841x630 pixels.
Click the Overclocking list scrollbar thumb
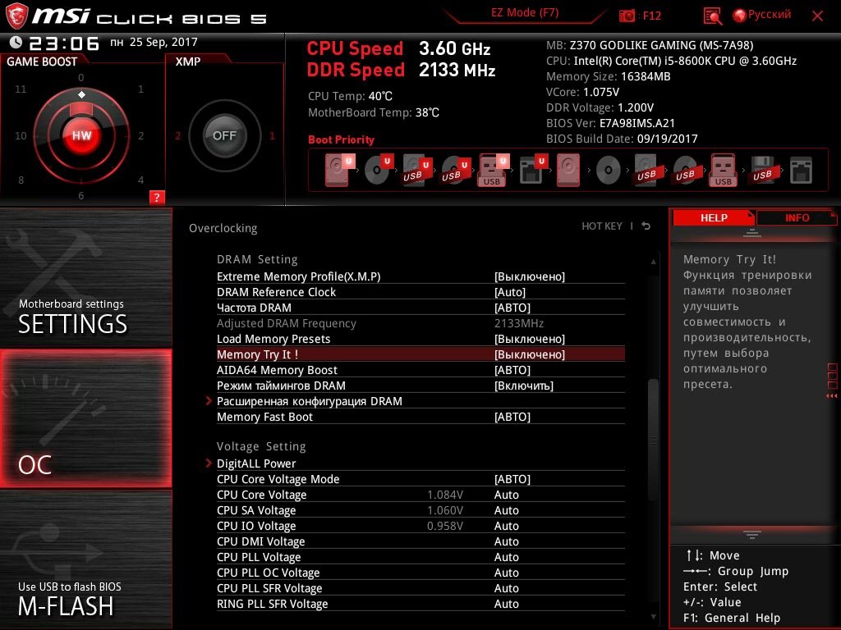tap(653, 440)
